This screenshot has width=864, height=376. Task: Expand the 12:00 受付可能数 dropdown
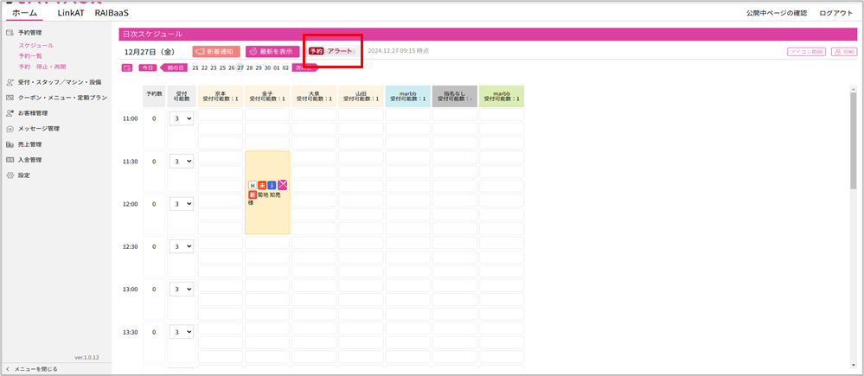[181, 204]
